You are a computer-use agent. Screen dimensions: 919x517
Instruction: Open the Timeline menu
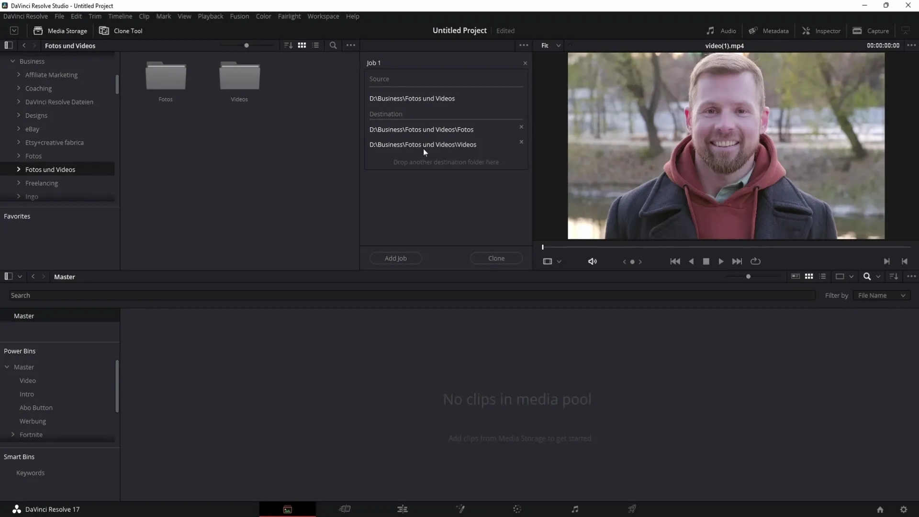pos(120,16)
